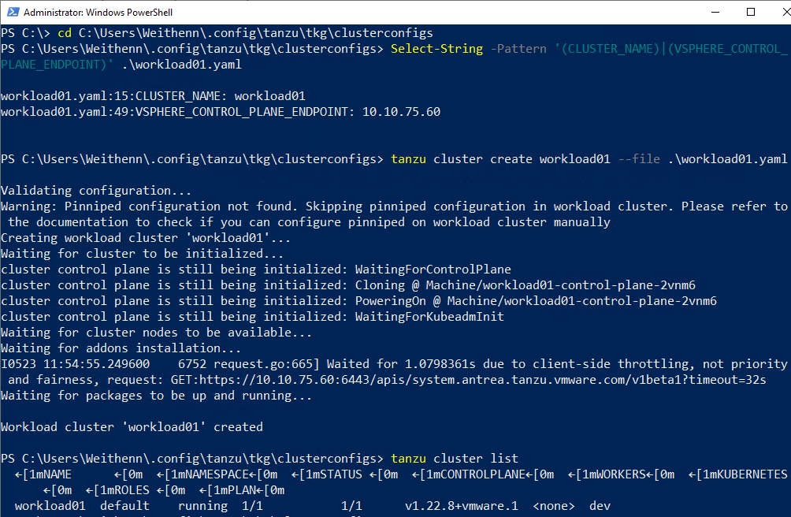791x517 pixels.
Task: Click the ROLES column header text
Action: 132,490
